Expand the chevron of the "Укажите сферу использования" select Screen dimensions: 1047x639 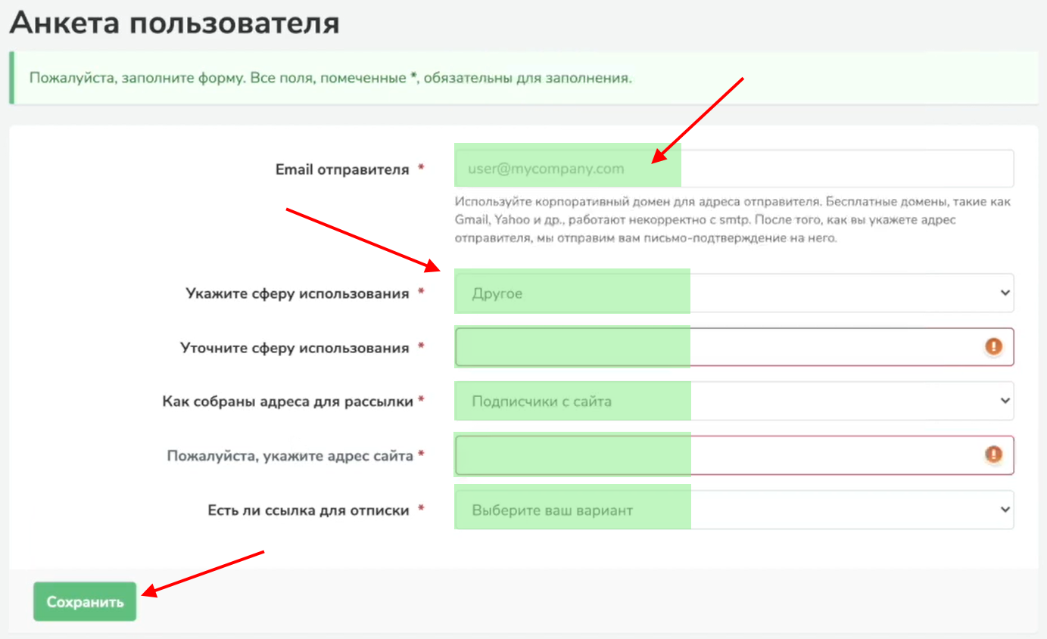click(x=1005, y=293)
